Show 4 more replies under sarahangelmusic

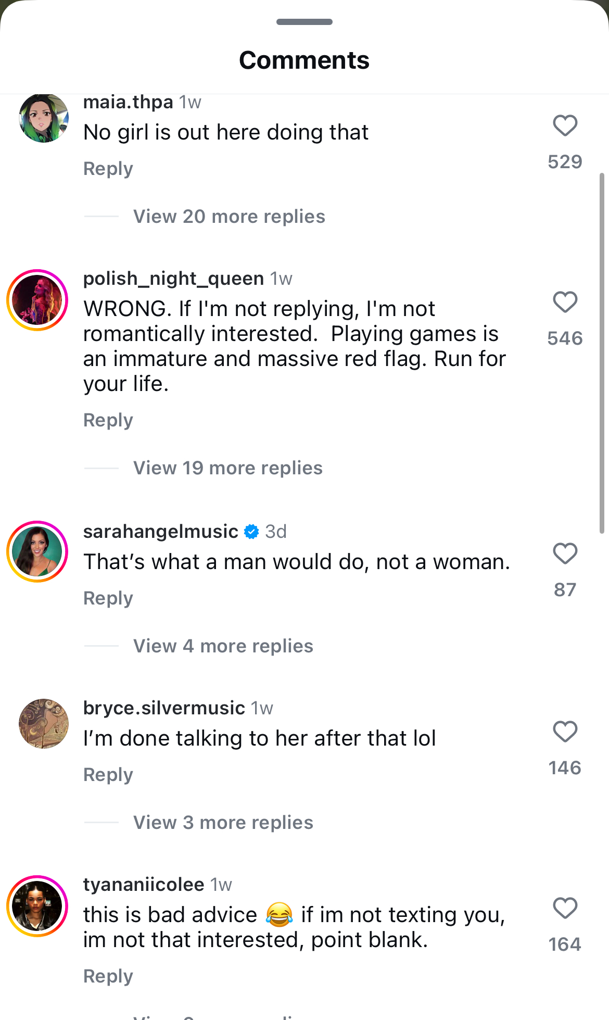tap(223, 646)
